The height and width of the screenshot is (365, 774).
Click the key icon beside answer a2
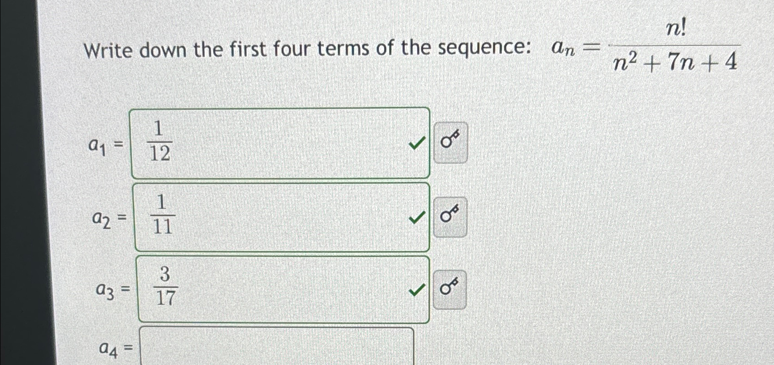tap(450, 216)
